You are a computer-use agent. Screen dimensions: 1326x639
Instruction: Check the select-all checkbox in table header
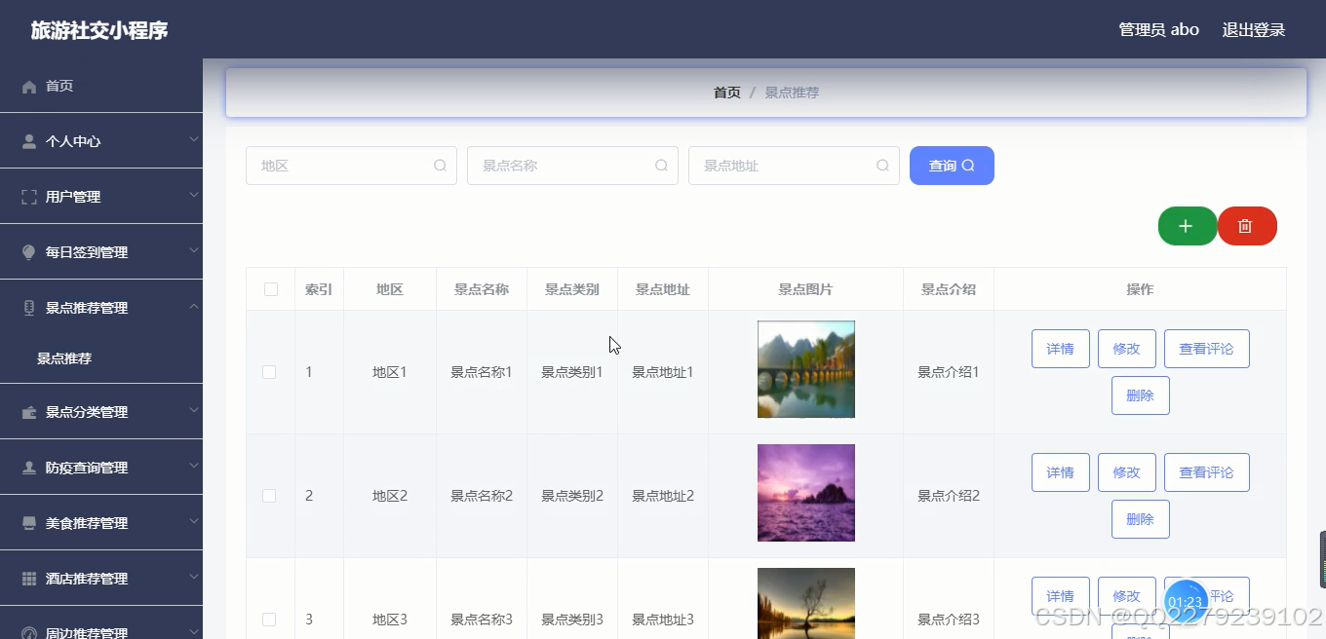tap(270, 288)
